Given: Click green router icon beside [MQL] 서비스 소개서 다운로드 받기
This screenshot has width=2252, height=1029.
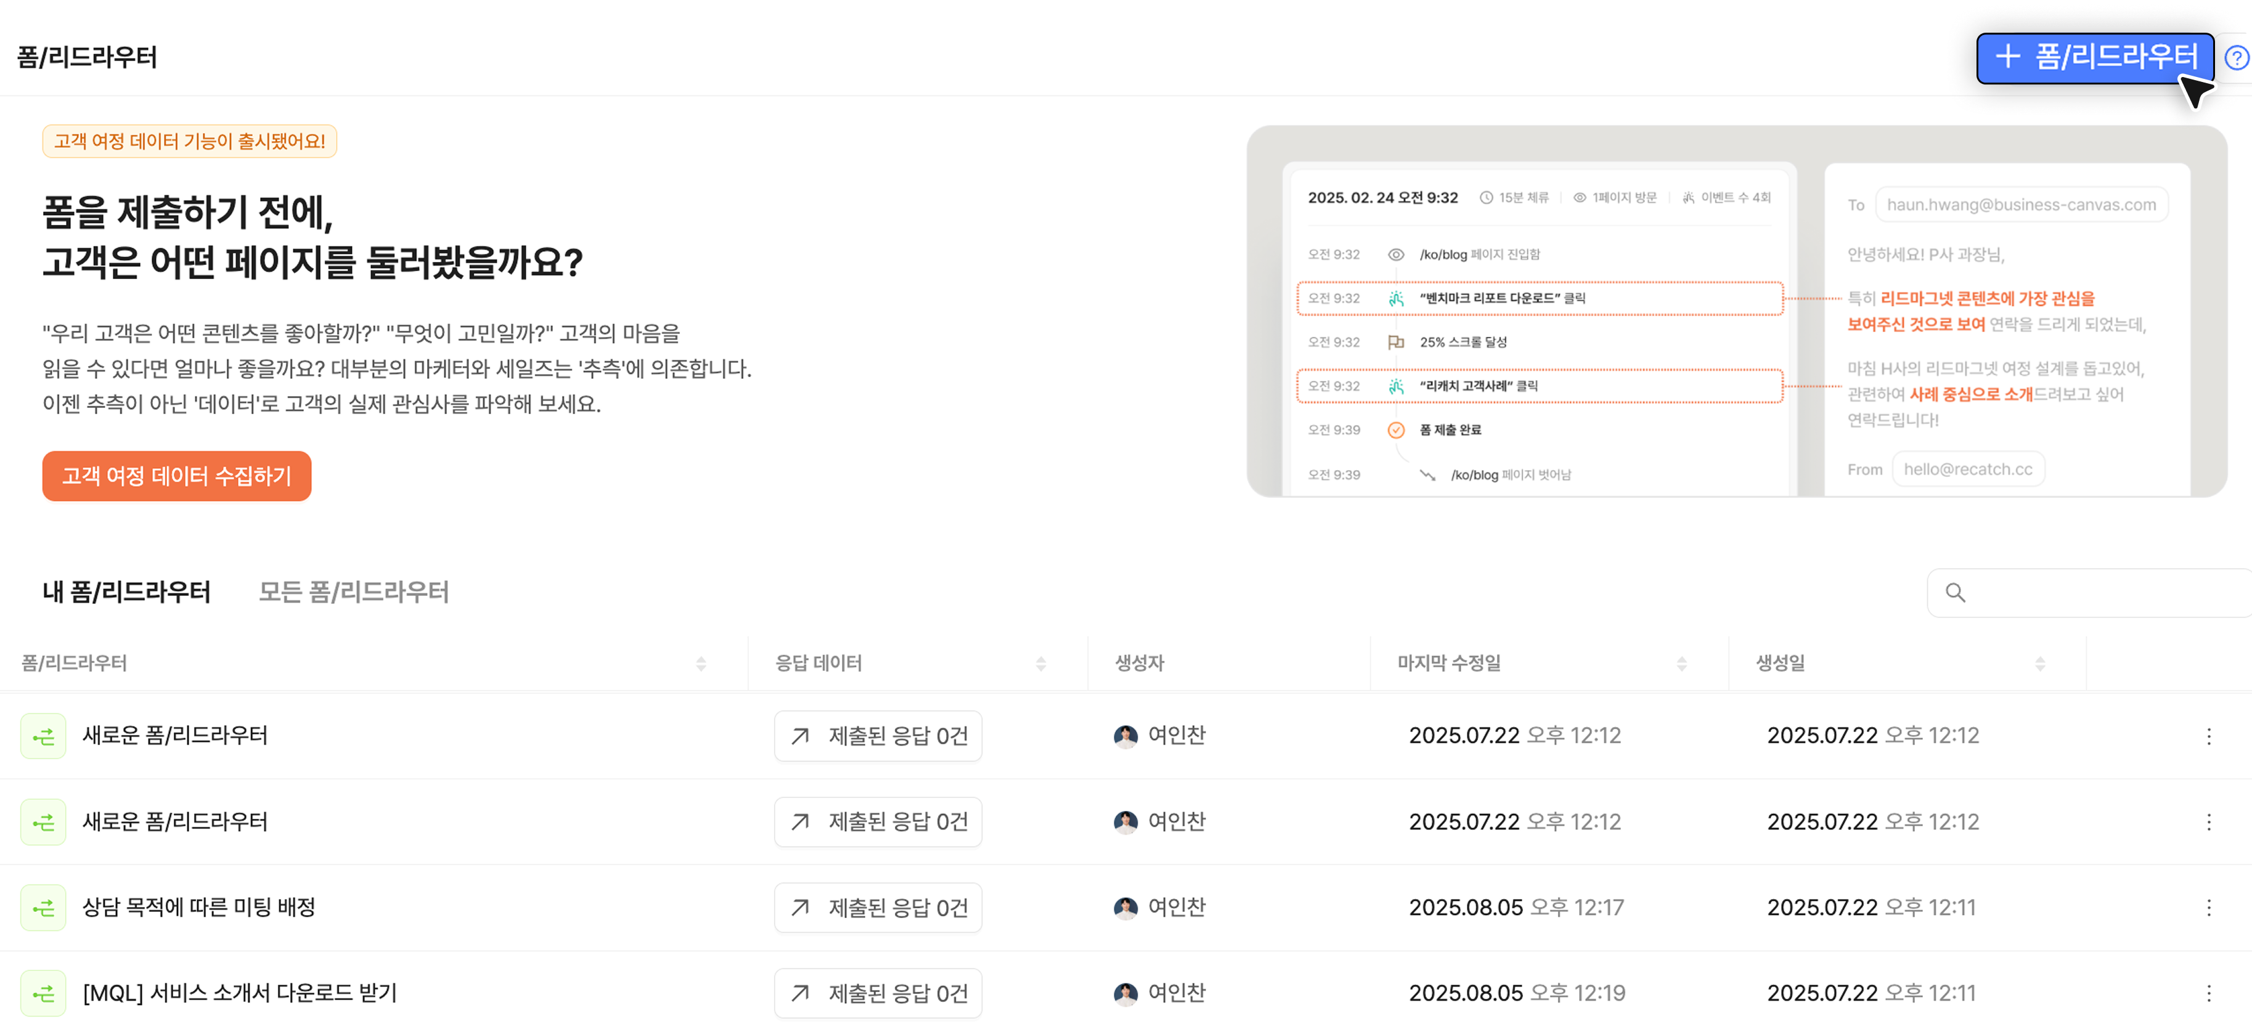Looking at the screenshot, I should (43, 994).
